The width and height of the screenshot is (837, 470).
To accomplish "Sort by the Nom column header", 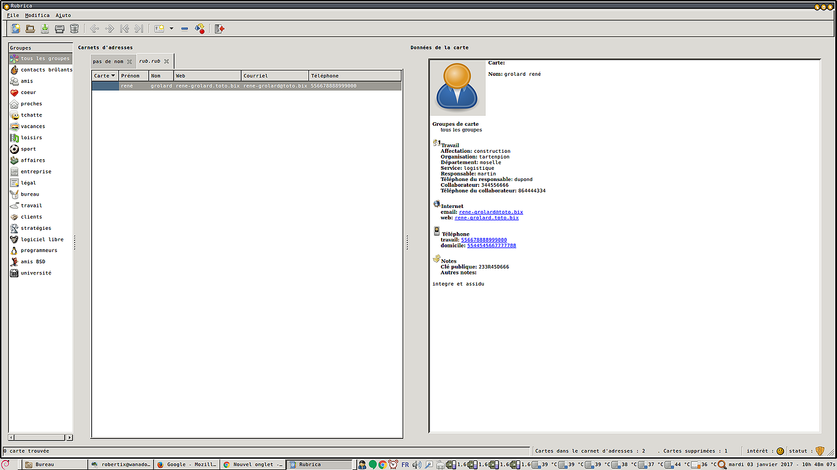I will pos(161,76).
